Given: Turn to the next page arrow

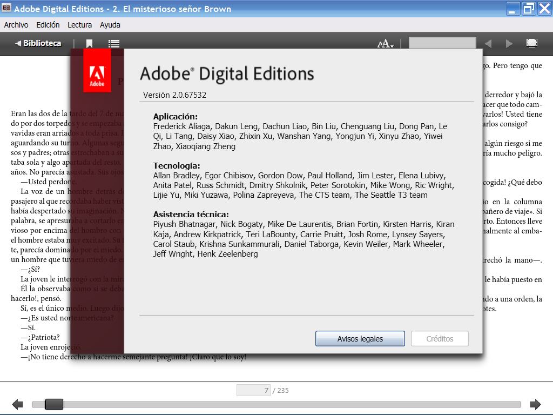Looking at the screenshot, I should (x=535, y=404).
